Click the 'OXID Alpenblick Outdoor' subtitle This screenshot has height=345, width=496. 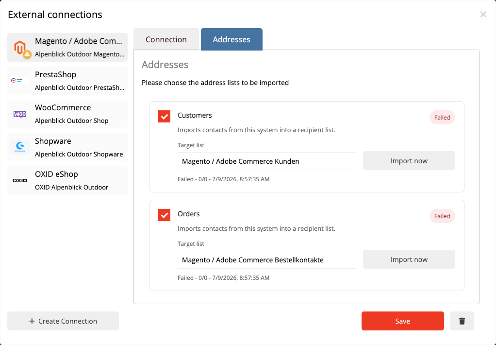[71, 187]
